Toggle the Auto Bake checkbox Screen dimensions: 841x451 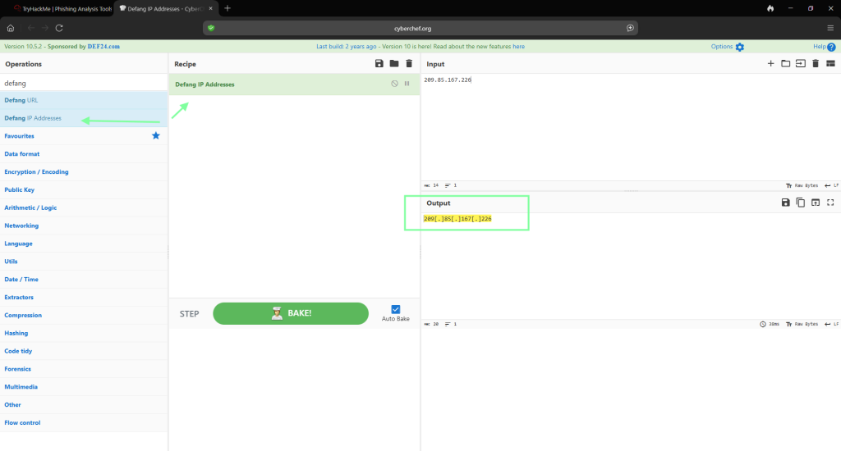395,309
